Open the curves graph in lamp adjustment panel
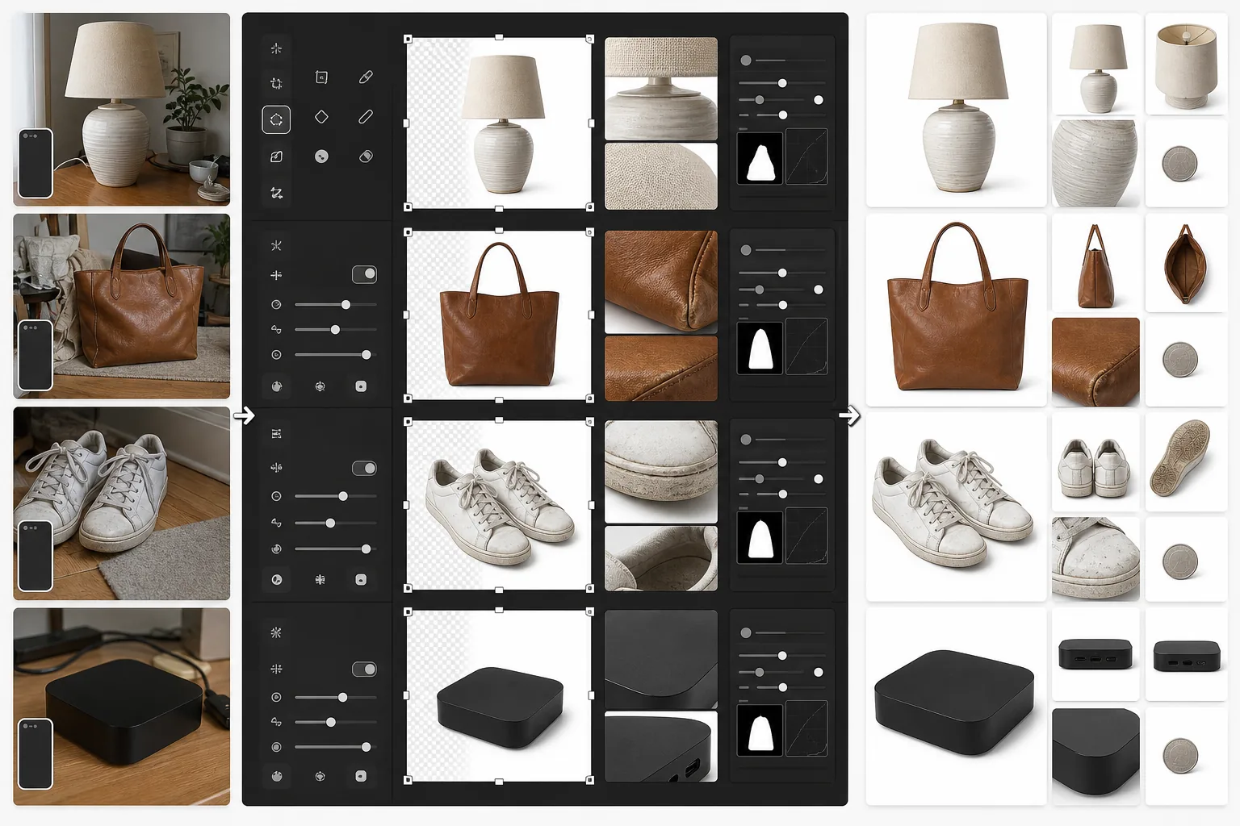1240x826 pixels. (806, 156)
